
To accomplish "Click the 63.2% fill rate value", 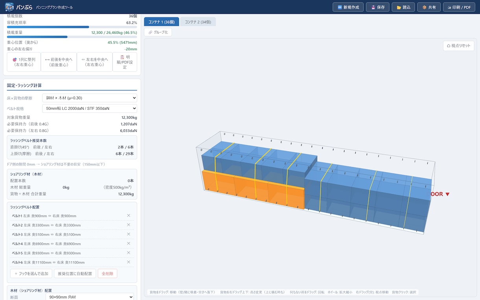I will [x=131, y=23].
